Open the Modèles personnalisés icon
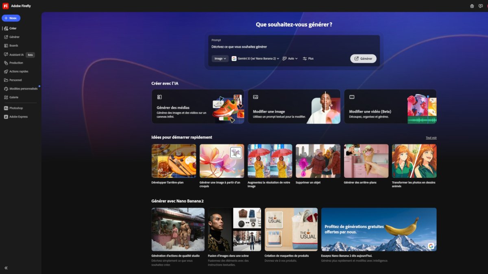Screen dimensions: 488x274 point(6,88)
